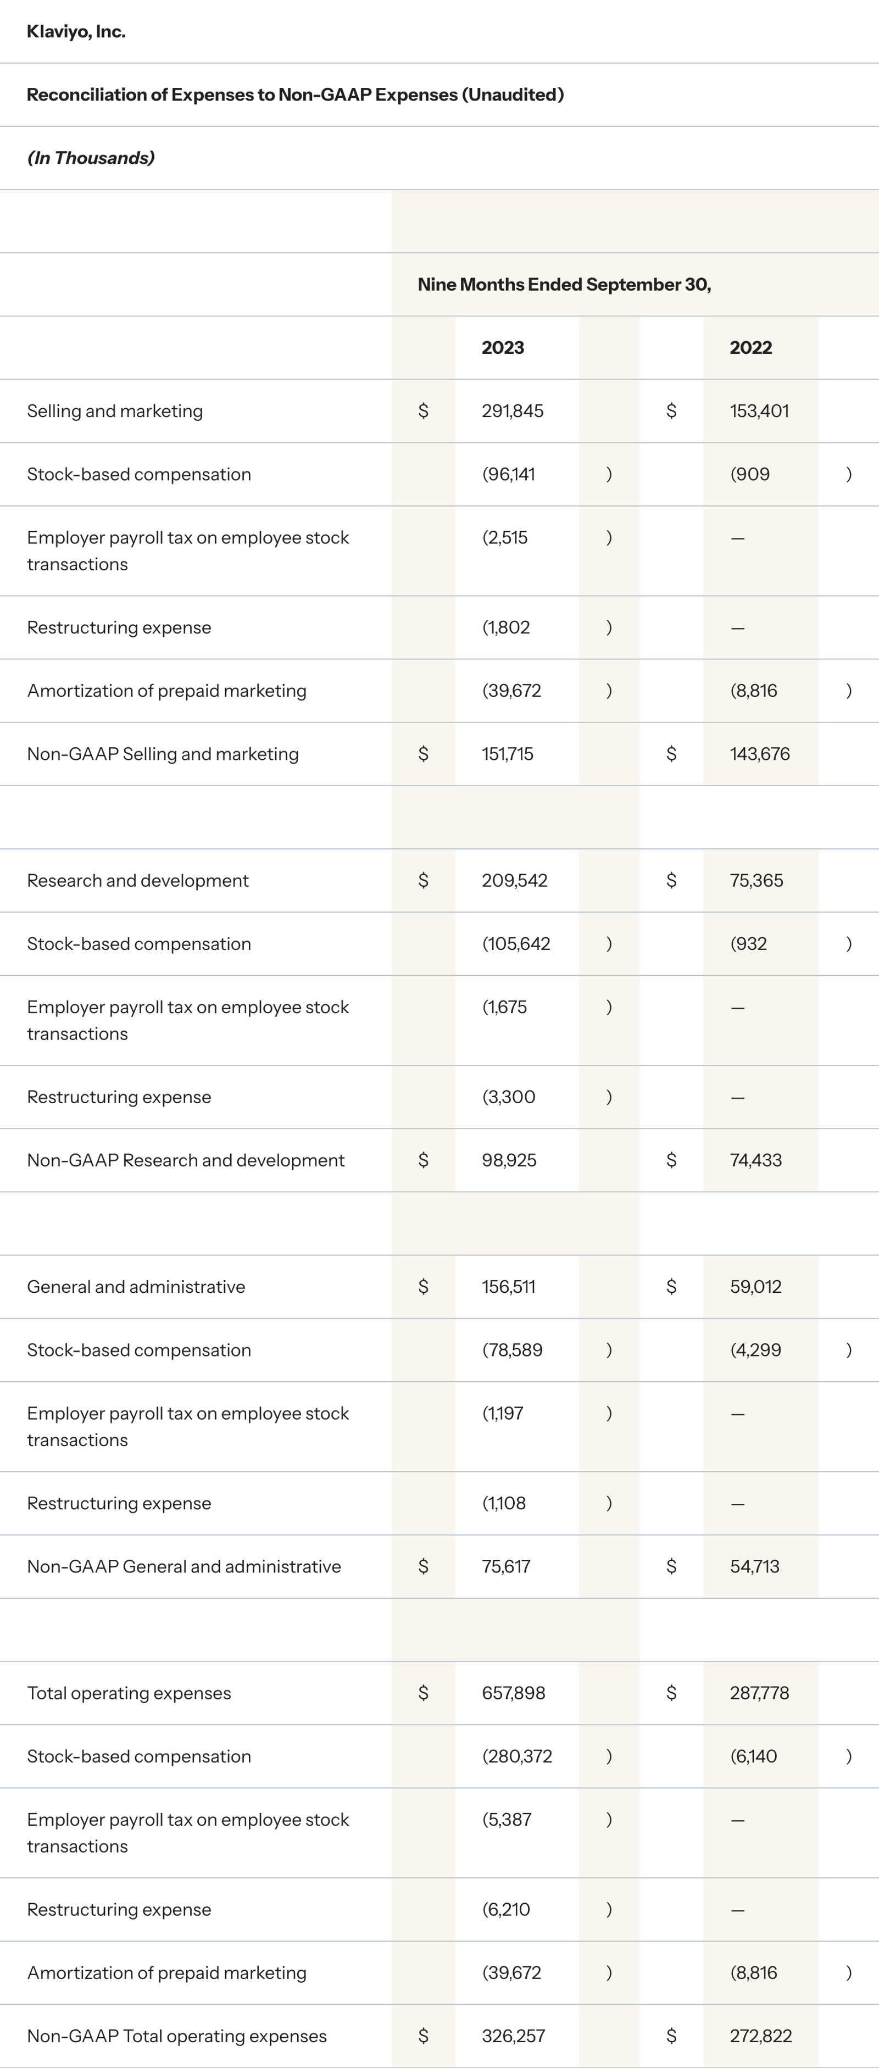Click the 2023 dollar sign beside 657,898
Image resolution: width=879 pixels, height=2068 pixels.
[423, 1693]
